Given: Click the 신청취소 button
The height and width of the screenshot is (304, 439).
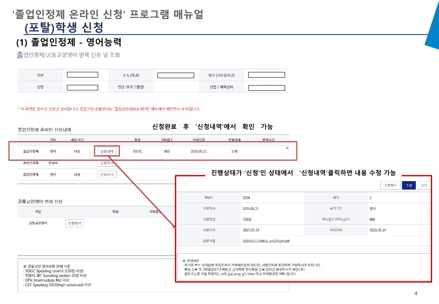Looking at the screenshot, I should coord(390,185).
